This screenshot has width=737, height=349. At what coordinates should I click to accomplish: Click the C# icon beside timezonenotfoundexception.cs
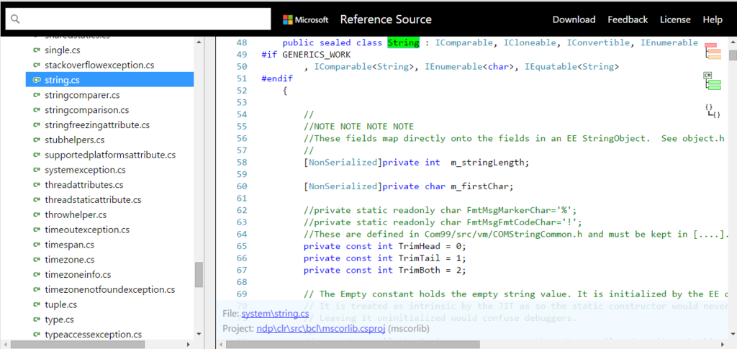[36, 290]
